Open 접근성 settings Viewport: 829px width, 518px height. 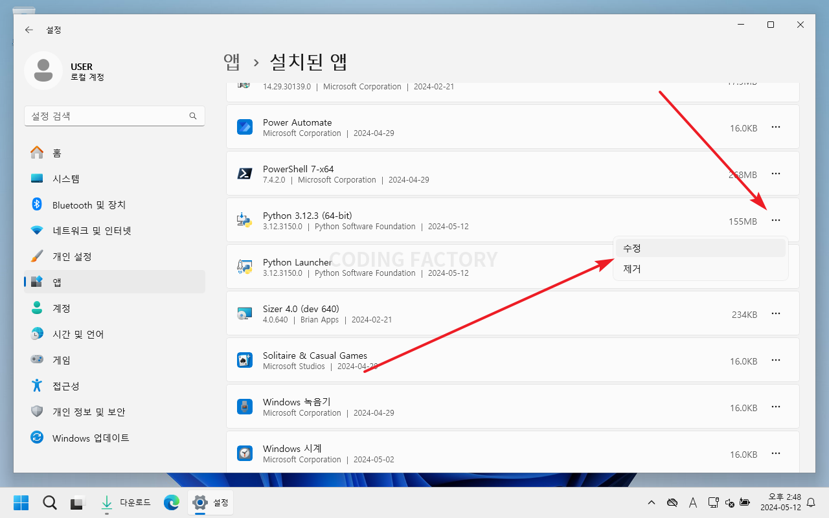(x=65, y=386)
